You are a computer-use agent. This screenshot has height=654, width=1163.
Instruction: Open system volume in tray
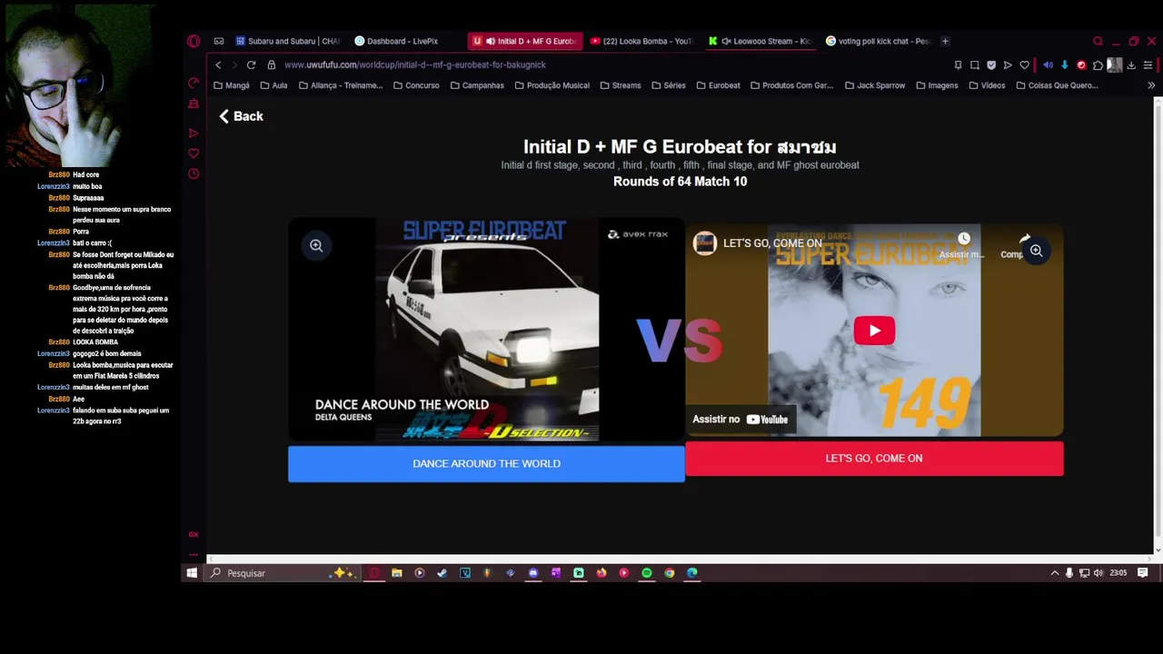[x=1098, y=573]
